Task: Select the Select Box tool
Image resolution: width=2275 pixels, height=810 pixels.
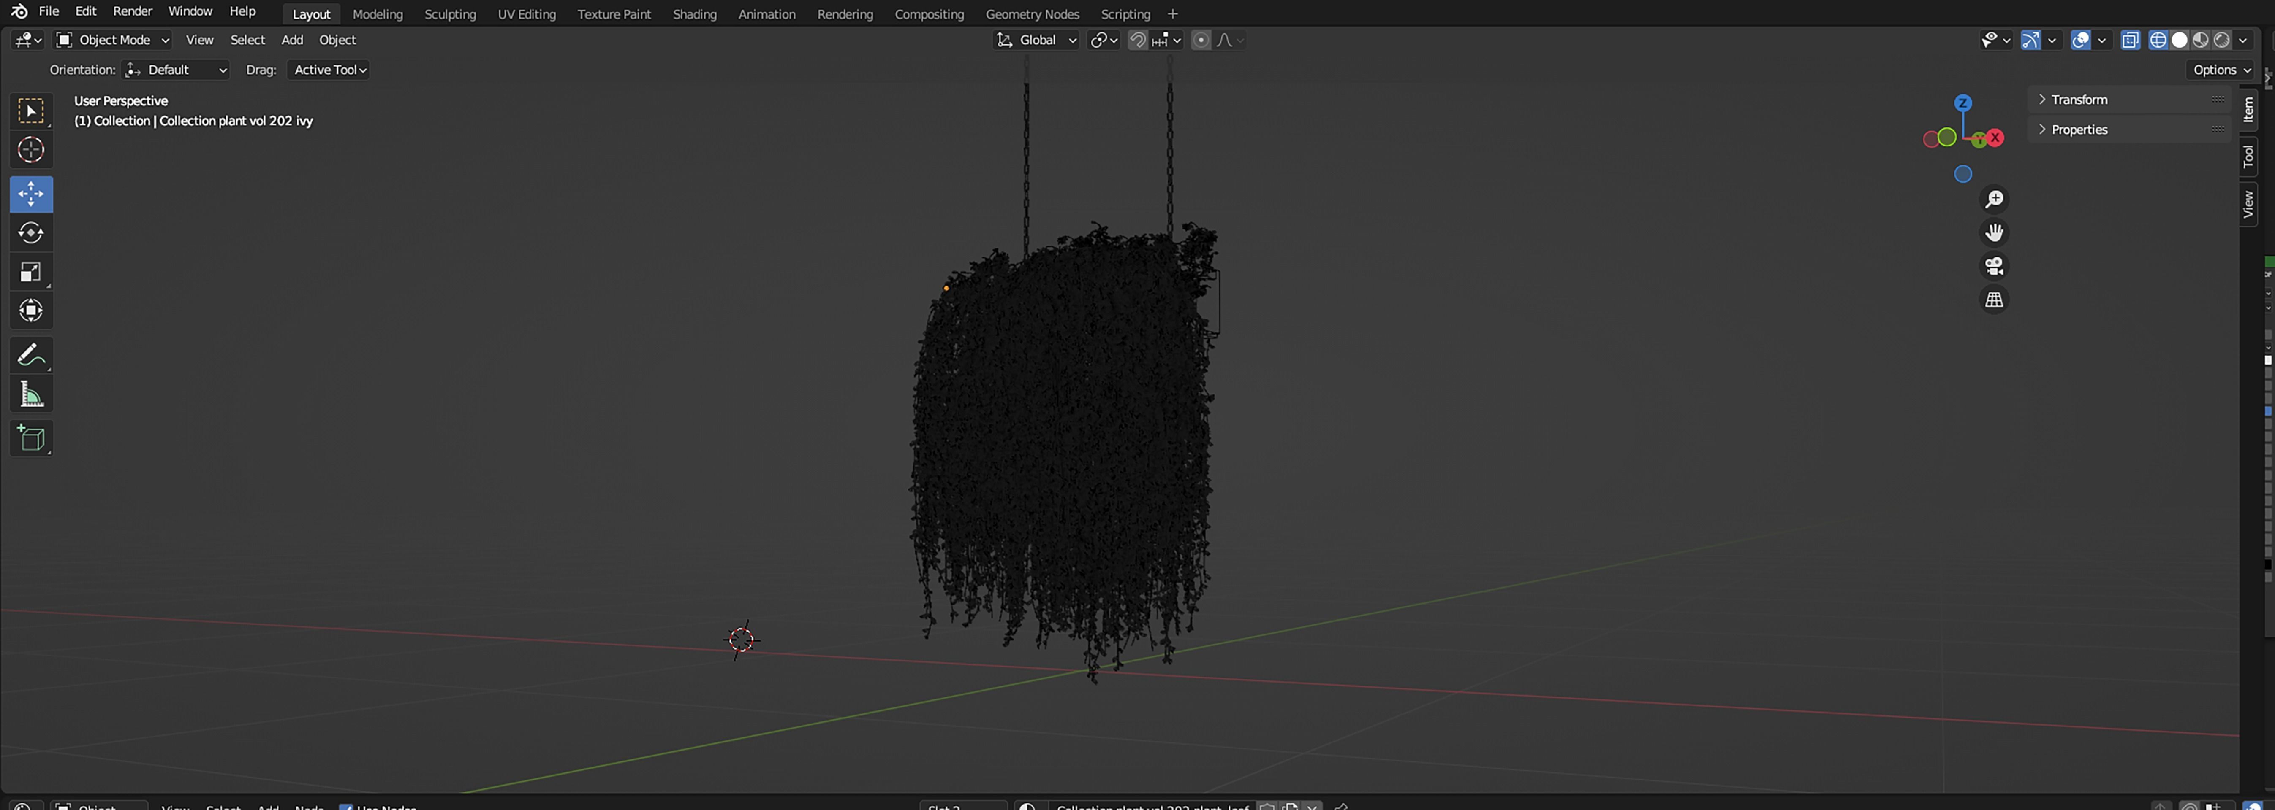Action: (x=31, y=111)
